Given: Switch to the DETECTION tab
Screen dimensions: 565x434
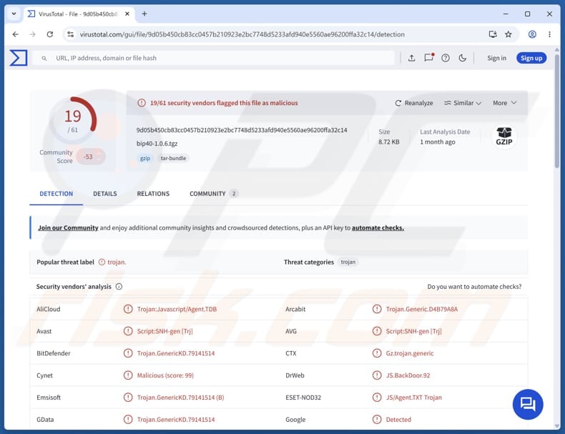Looking at the screenshot, I should 56,194.
